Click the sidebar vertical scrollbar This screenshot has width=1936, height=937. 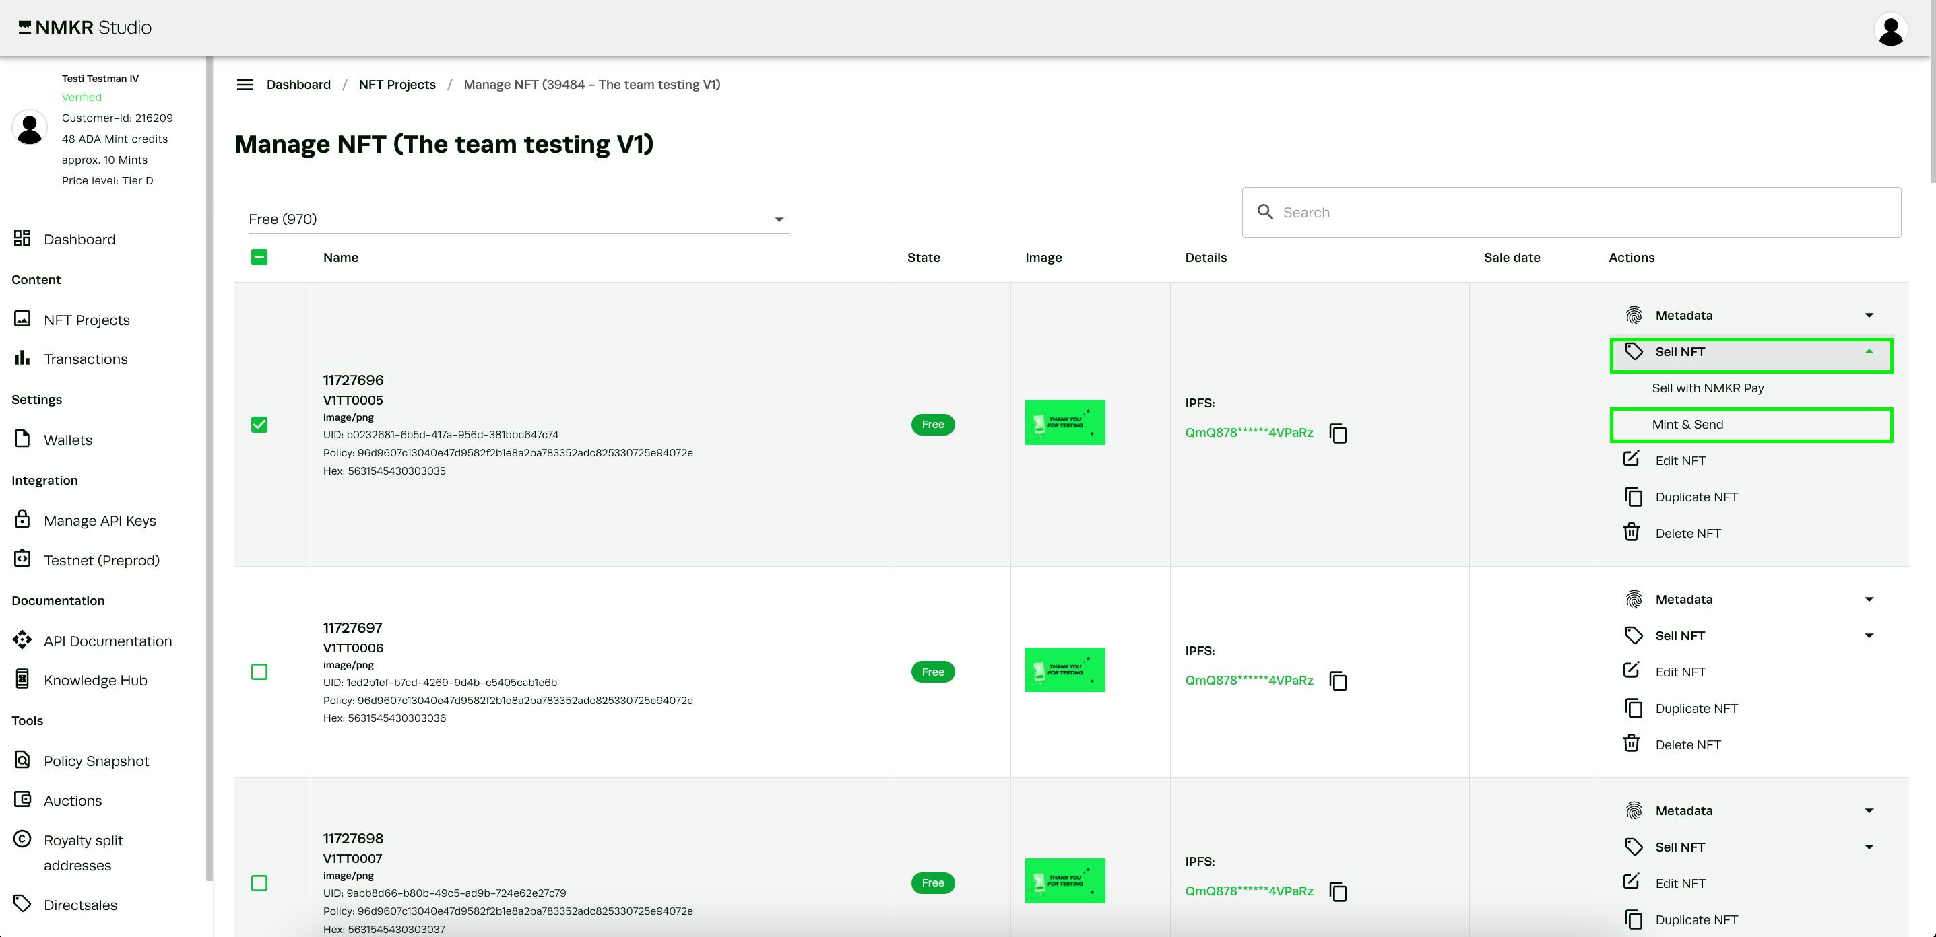click(209, 466)
